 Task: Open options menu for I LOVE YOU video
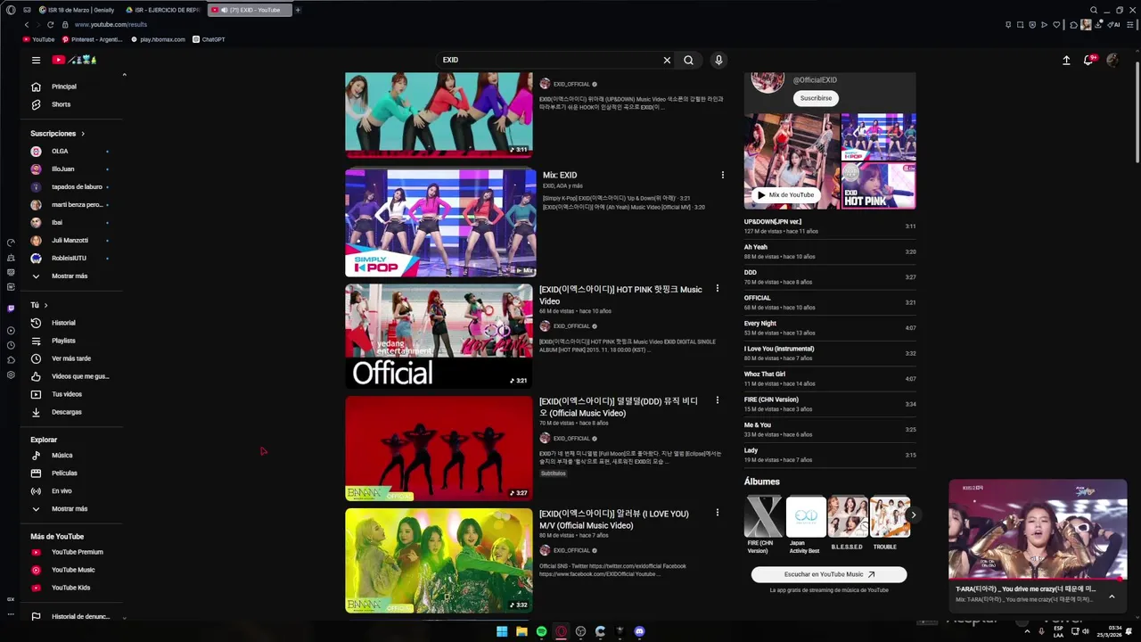tap(718, 513)
